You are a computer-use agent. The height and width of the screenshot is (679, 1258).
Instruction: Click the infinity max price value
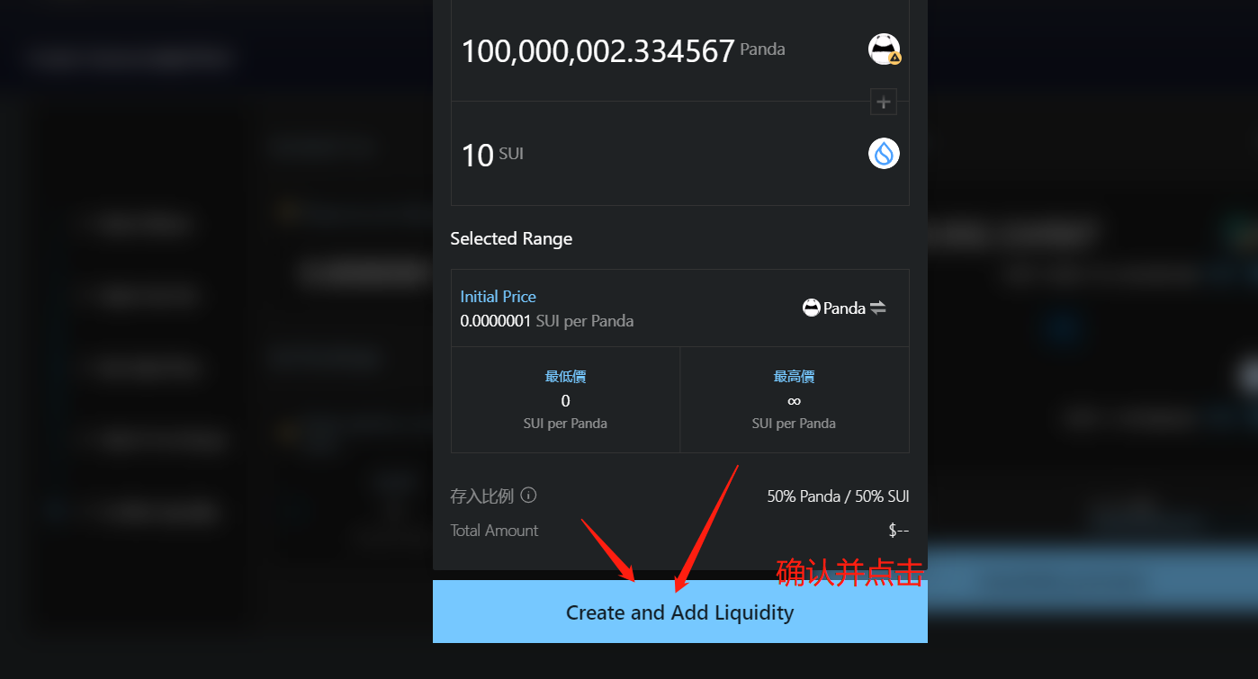[794, 401]
